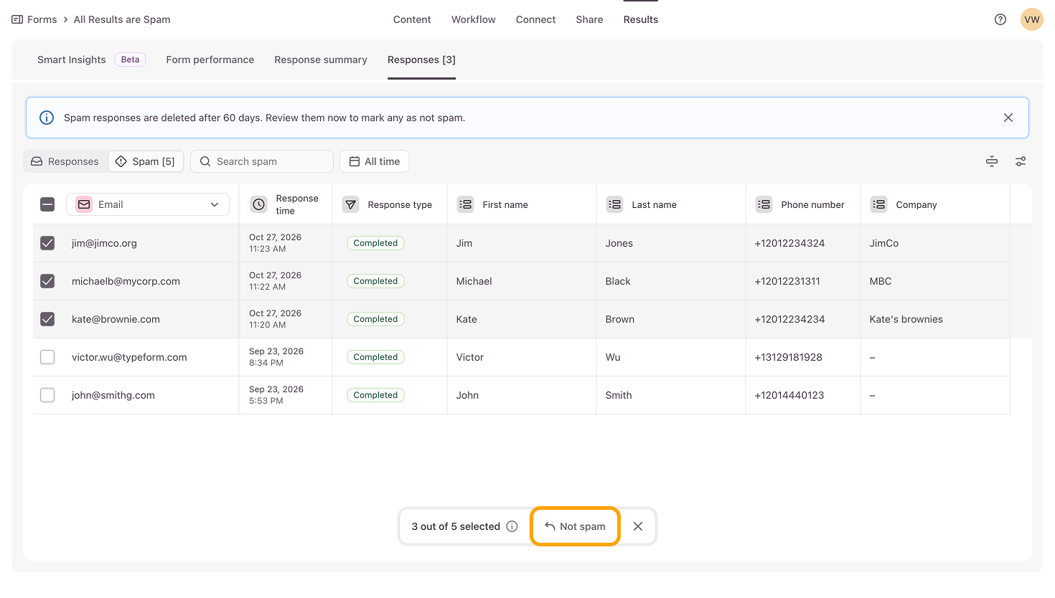Select the Spam [5] filter button
The height and width of the screenshot is (598, 1055).
tap(146, 161)
